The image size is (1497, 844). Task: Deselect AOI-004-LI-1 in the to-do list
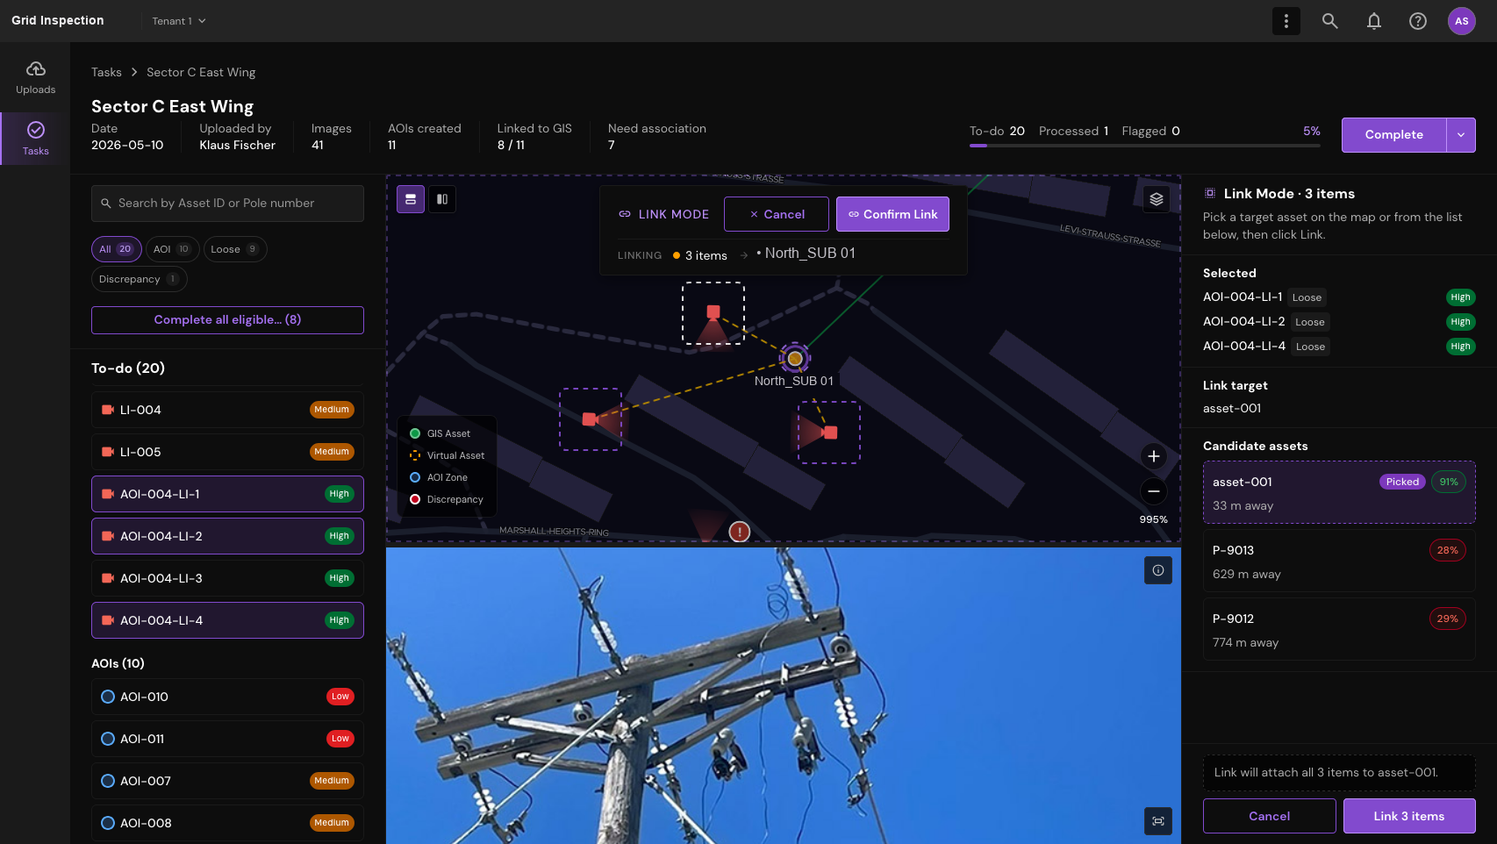(x=227, y=494)
